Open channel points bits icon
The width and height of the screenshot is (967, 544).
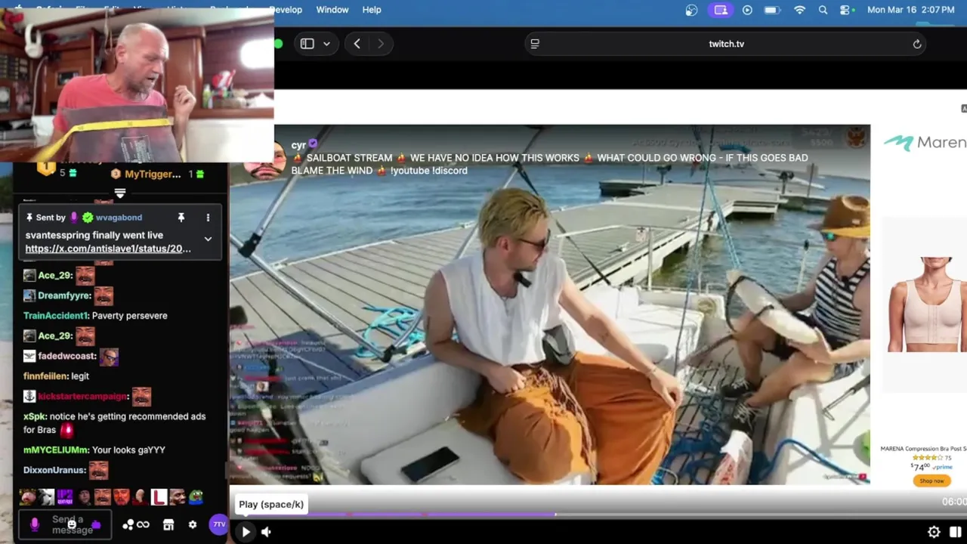click(x=128, y=524)
